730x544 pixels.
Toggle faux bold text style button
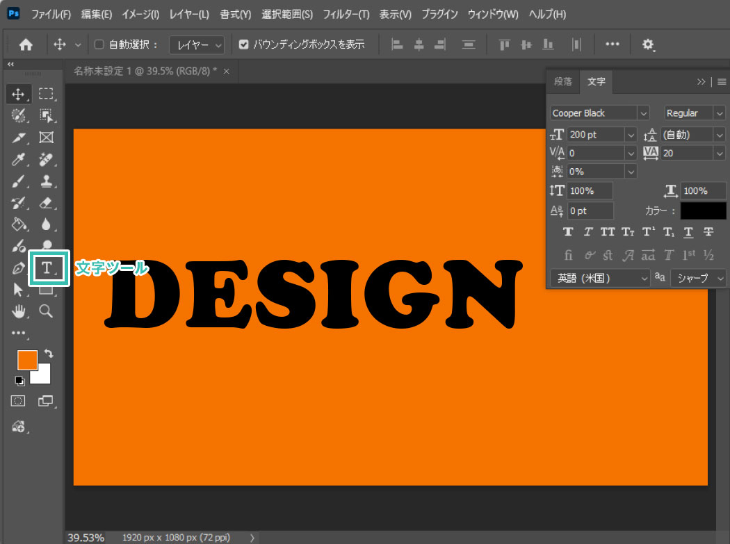coord(568,232)
